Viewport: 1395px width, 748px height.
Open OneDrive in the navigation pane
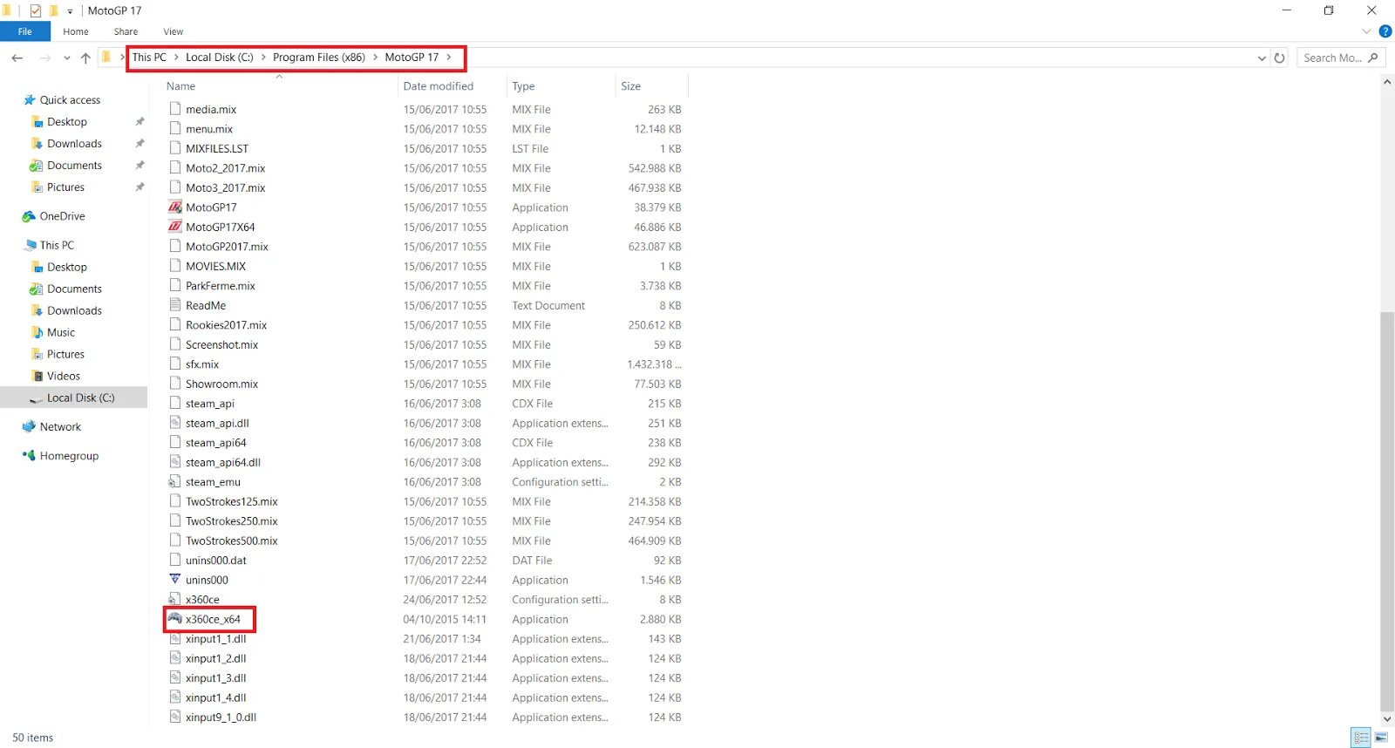pyautogui.click(x=62, y=216)
